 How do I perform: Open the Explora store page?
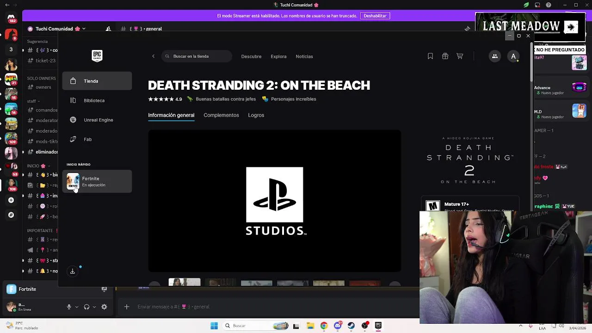point(278,56)
